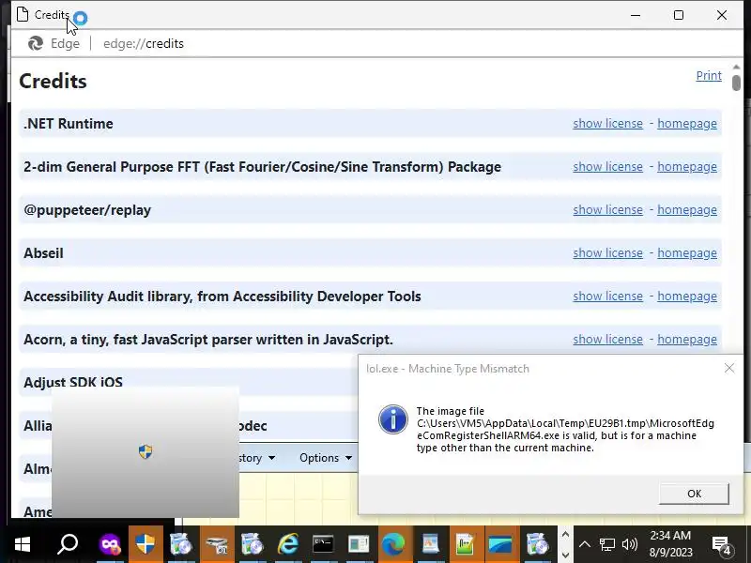Open the green notepad icon in taskbar
The width and height of the screenshot is (751, 563).
(465, 544)
